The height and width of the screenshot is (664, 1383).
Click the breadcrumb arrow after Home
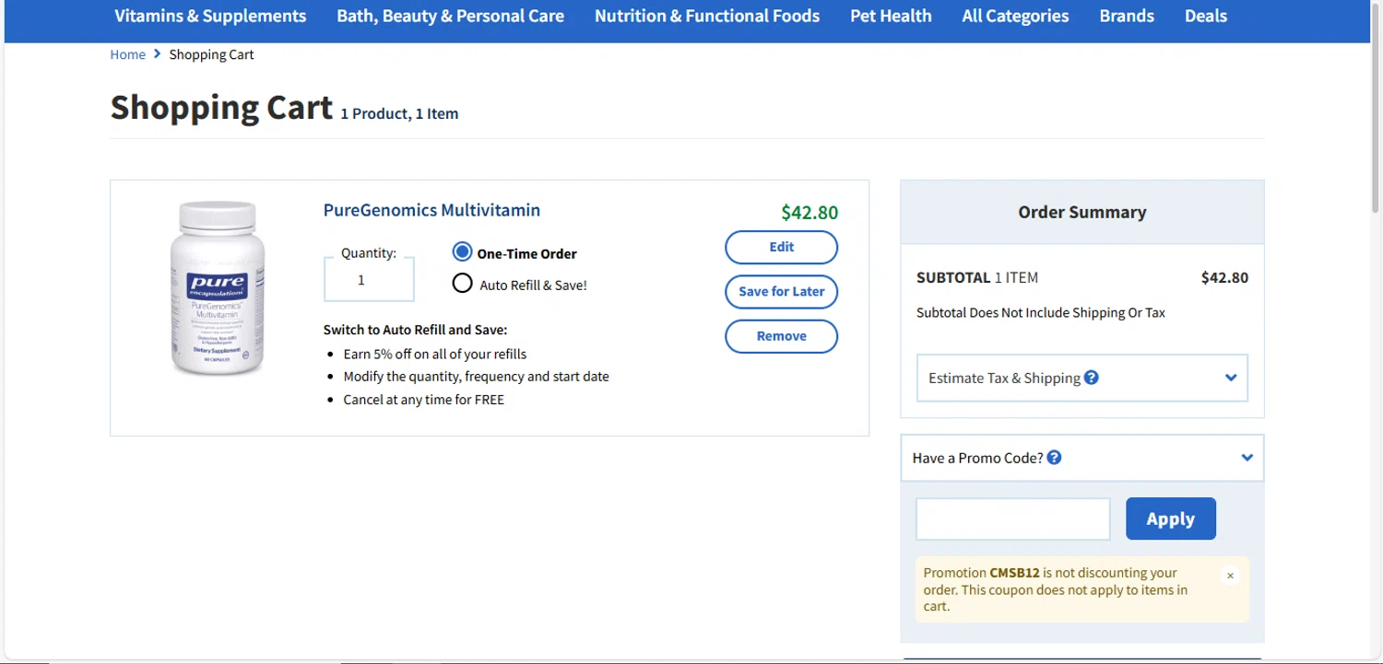pos(158,54)
